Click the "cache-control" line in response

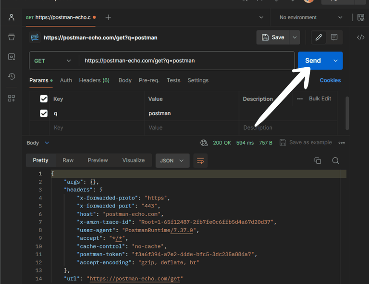[122, 247]
